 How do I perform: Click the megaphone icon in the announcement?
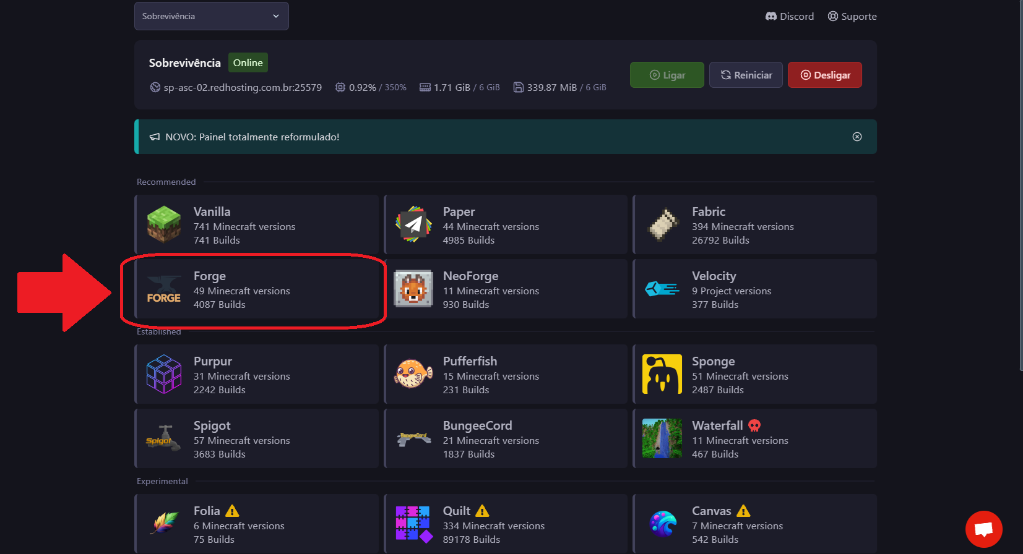155,137
